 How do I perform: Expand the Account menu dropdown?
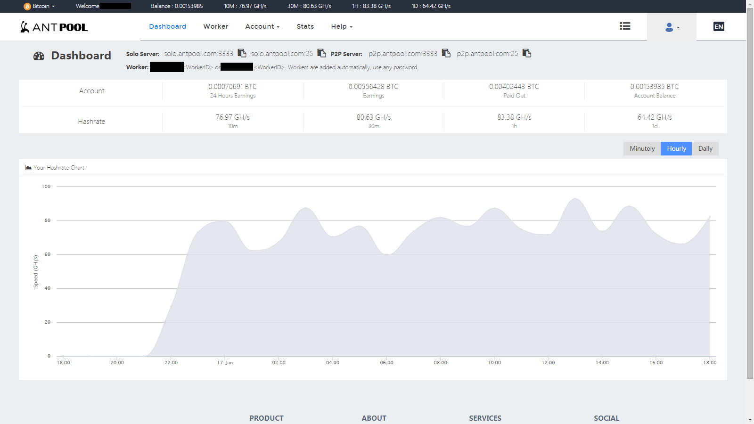tap(262, 26)
